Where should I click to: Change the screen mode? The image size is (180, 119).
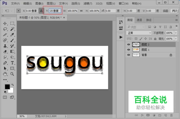[x=12, y=97]
